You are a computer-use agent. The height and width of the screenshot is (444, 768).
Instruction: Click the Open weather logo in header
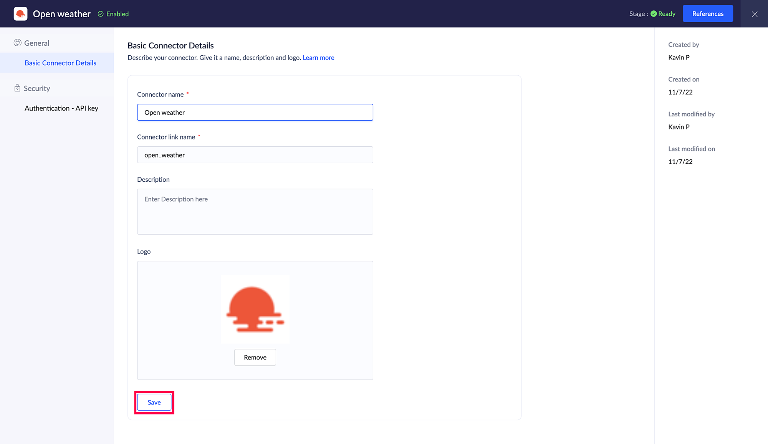coord(20,14)
